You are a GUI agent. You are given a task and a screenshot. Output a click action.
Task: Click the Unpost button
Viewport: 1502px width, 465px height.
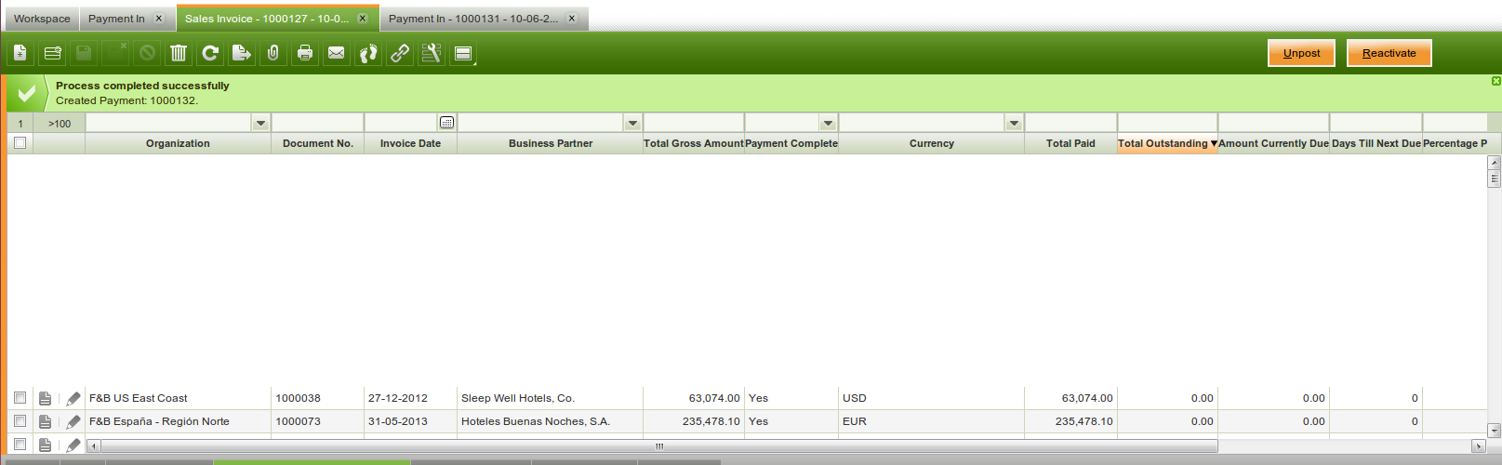[1301, 53]
